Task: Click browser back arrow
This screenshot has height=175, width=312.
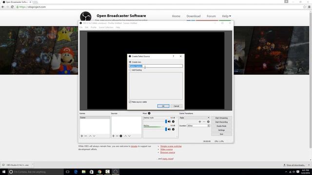Action: point(3,7)
